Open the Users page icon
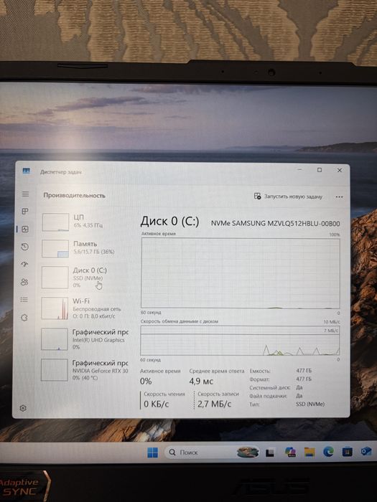Viewport: 377px width, 502px height. [x=24, y=282]
